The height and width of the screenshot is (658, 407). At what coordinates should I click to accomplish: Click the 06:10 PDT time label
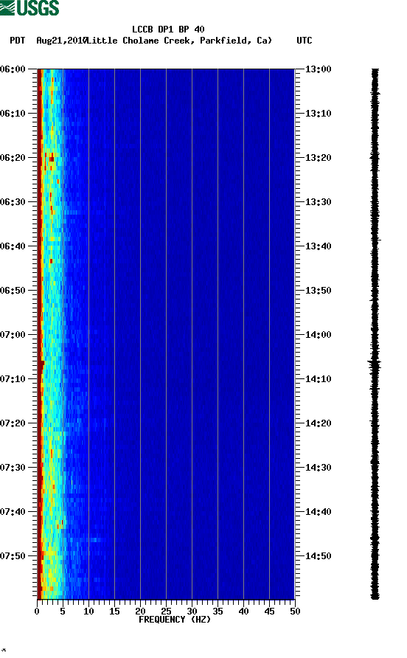[13, 114]
